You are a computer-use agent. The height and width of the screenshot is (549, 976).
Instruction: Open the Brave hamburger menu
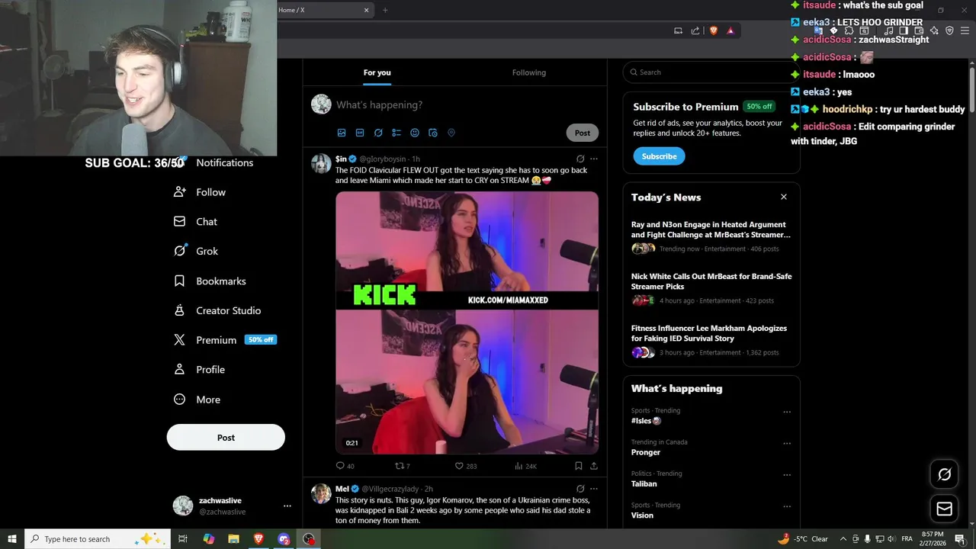pyautogui.click(x=965, y=30)
